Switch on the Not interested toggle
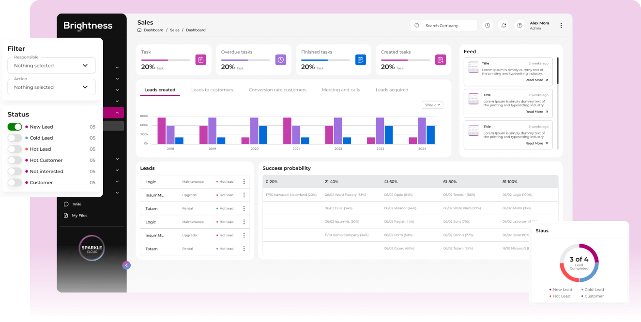Screen dimensions: 641x322 pyautogui.click(x=15, y=171)
